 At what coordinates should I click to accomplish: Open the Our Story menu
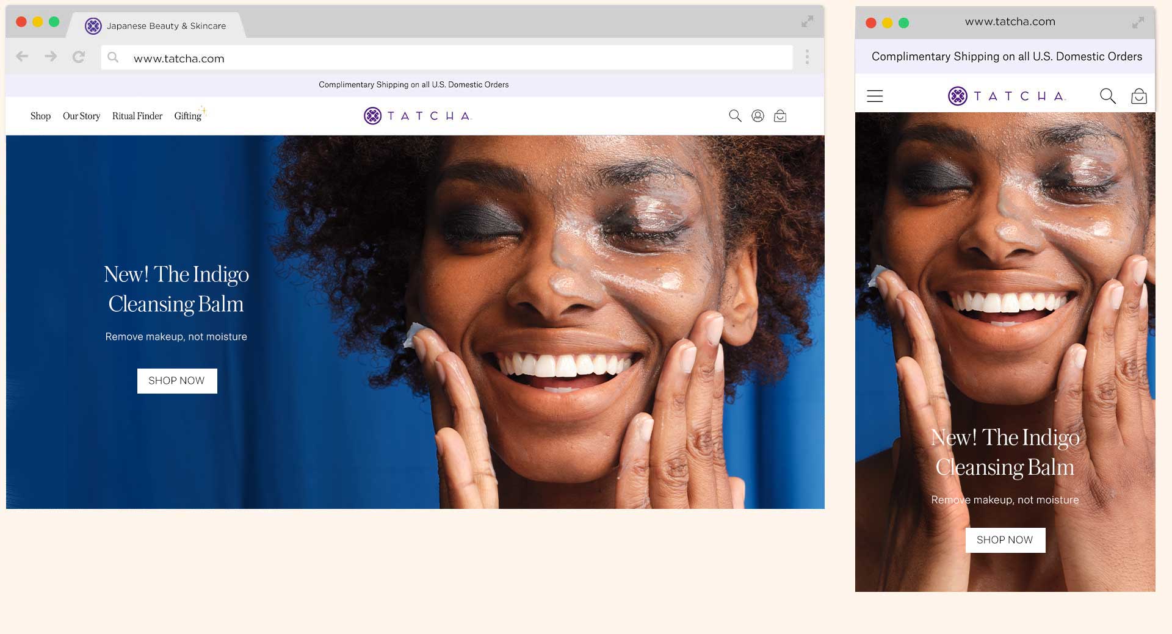tap(81, 116)
